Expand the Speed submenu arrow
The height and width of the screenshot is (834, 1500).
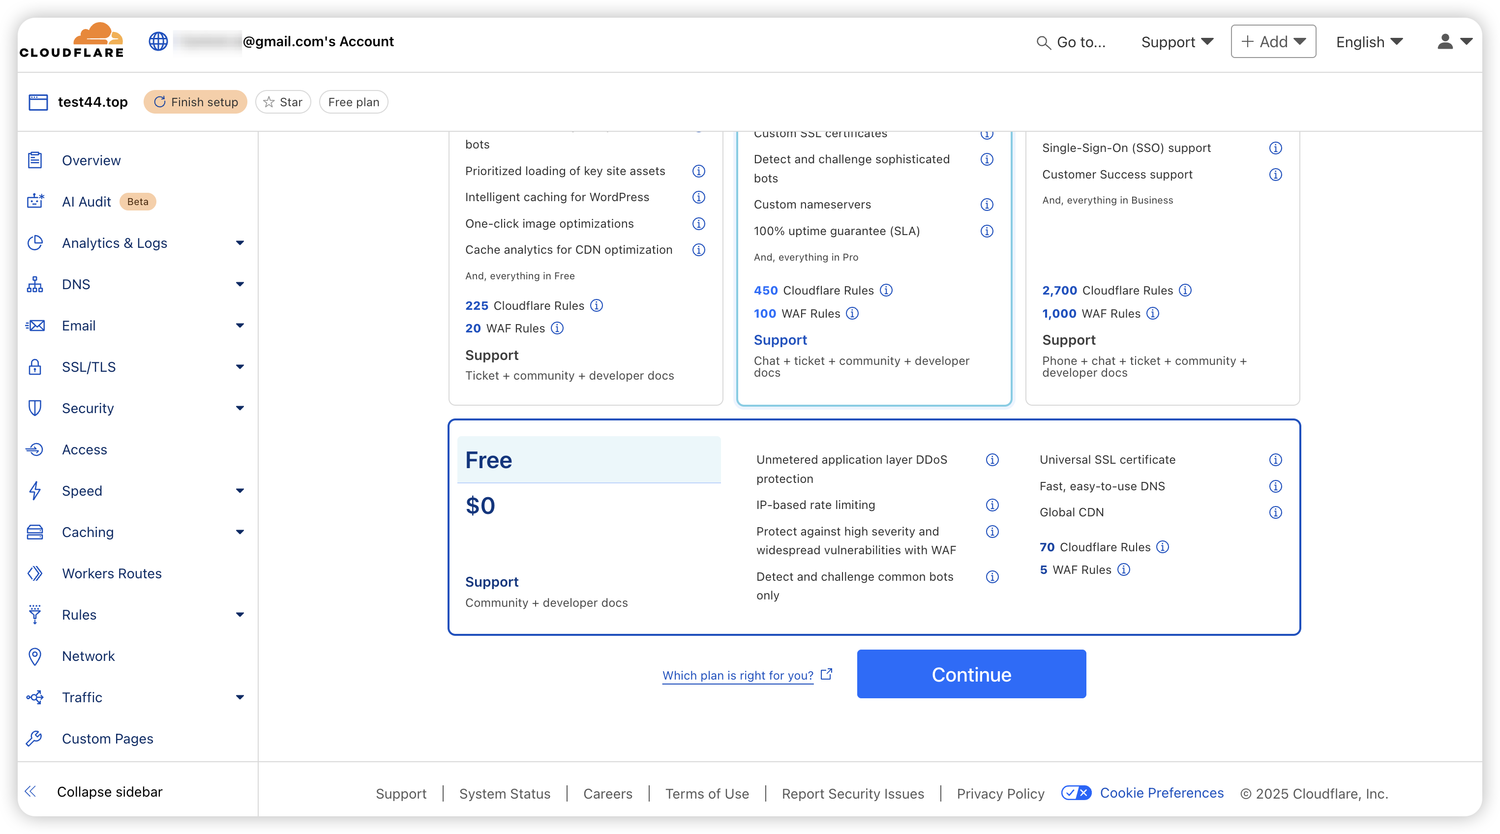tap(240, 491)
